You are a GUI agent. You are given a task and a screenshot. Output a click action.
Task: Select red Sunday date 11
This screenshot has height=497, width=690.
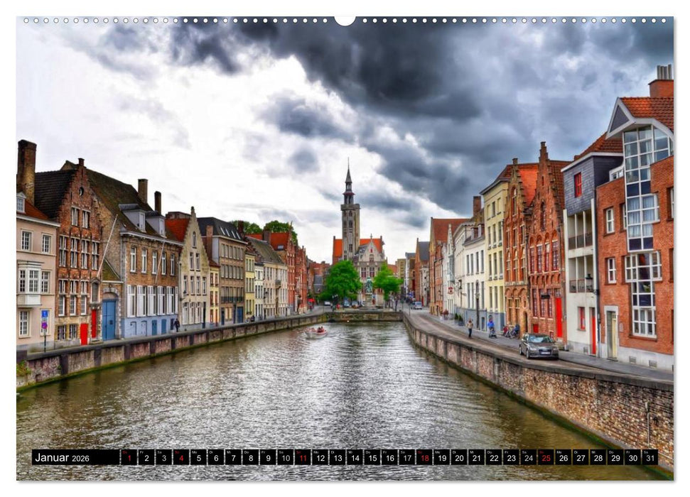point(302,458)
